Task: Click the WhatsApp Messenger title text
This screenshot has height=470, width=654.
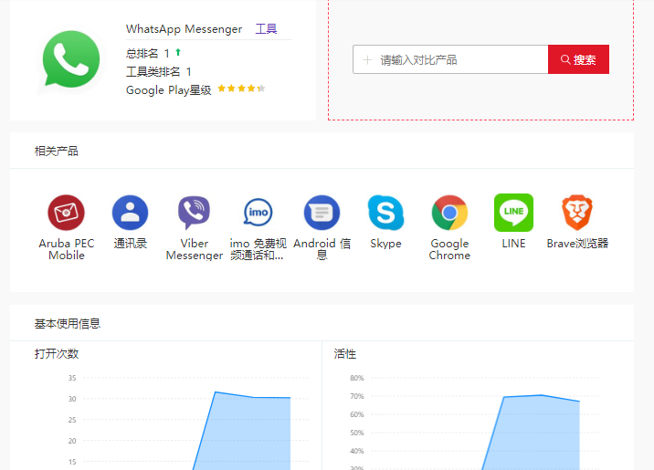Action: 184,29
